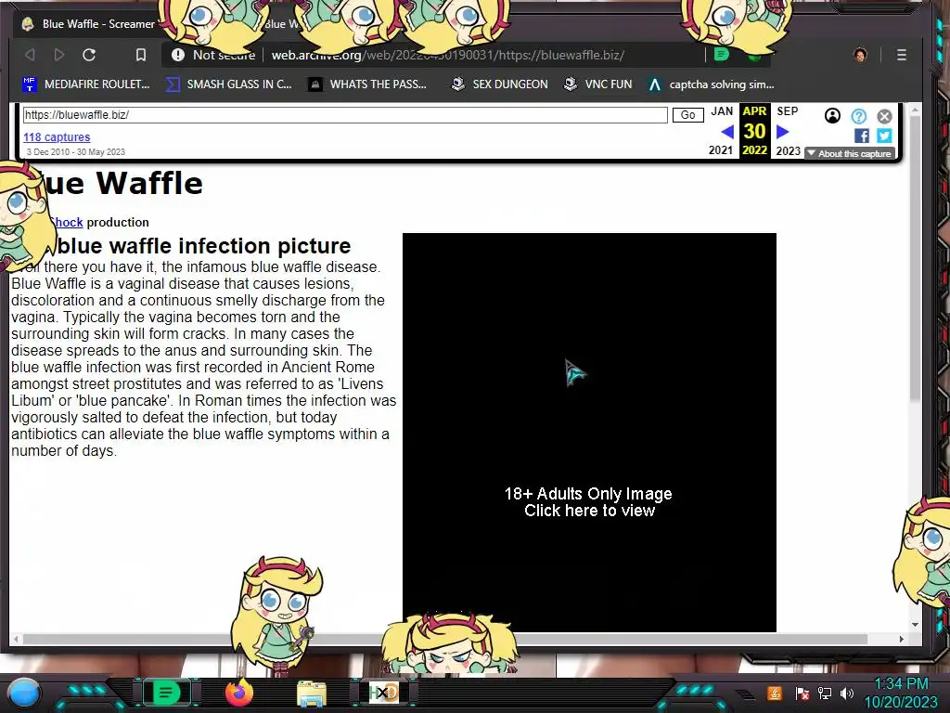Click the green chat extension icon in toolbar
Image resolution: width=950 pixels, height=713 pixels.
pyautogui.click(x=721, y=55)
